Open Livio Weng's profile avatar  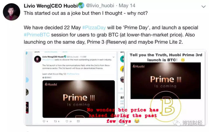(12, 12)
